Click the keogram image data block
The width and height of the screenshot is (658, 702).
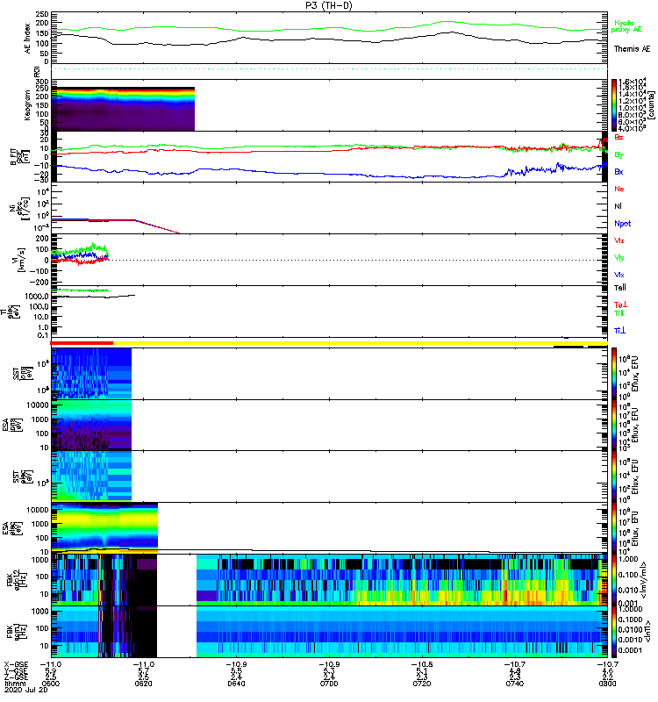coord(123,109)
